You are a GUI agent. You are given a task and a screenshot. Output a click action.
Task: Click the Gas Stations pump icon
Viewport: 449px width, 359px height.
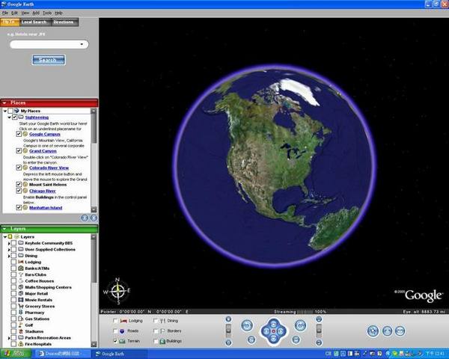pyautogui.click(x=21, y=319)
